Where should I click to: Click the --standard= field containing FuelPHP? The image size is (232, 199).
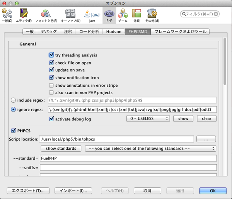point(128,158)
